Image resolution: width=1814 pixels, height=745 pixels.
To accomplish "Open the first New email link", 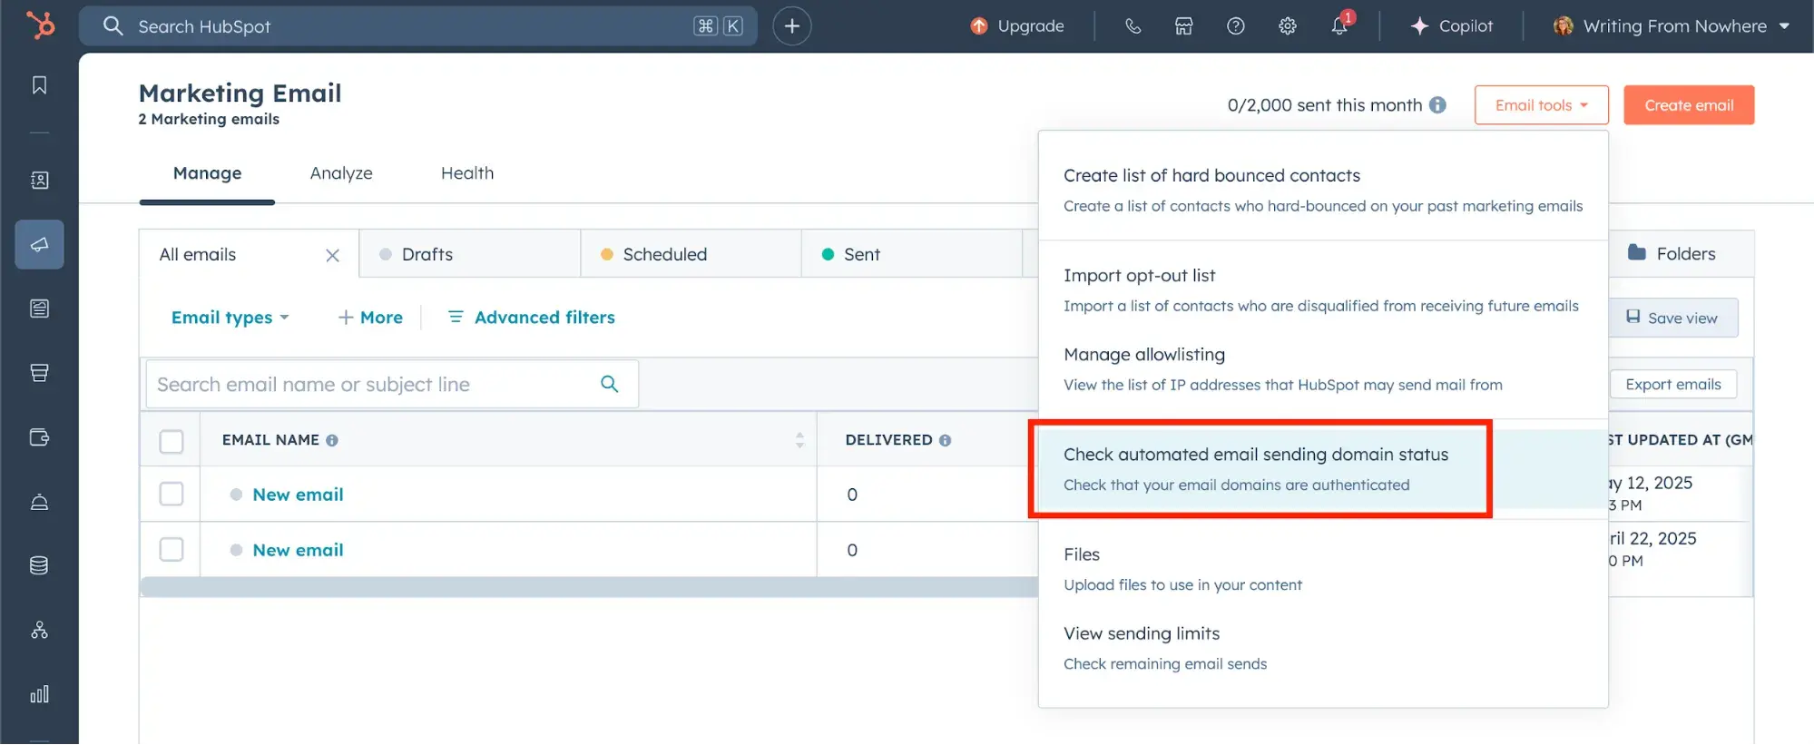I will click(298, 495).
